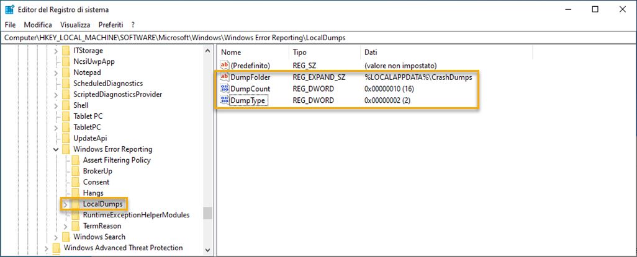Screen dimensions: 637x257
Task: Open the ? help menu
Action: 133,25
